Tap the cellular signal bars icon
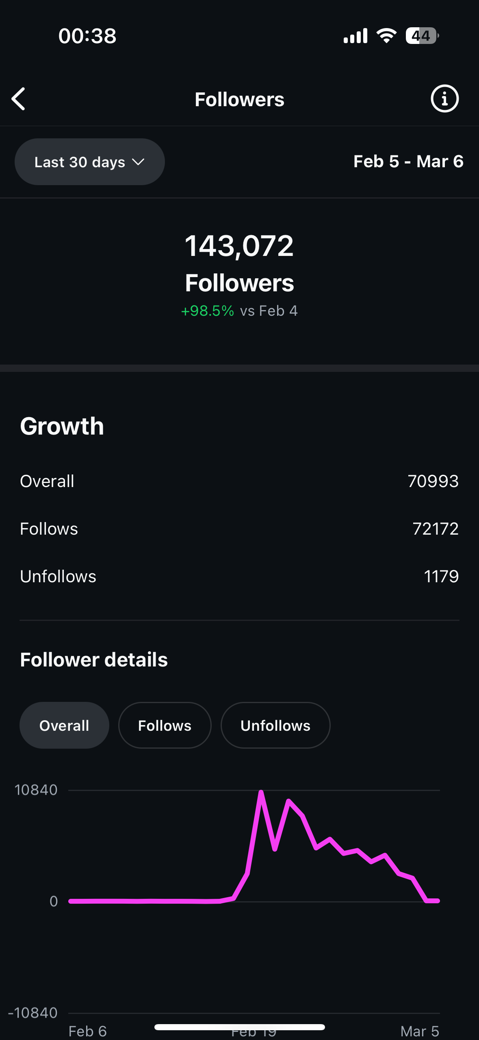The width and height of the screenshot is (479, 1040). click(x=355, y=36)
